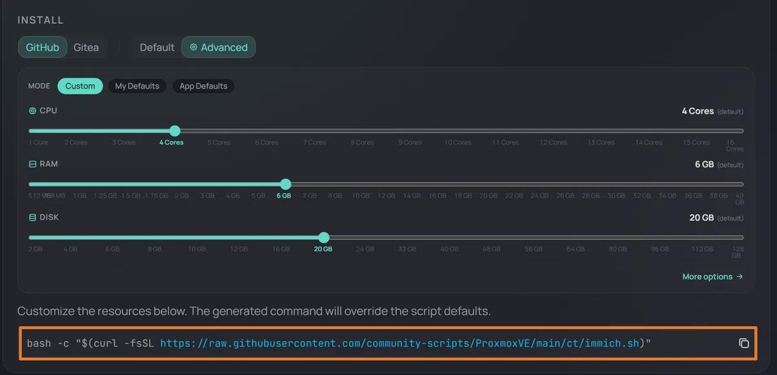Set DISK slider to 32 GB
This screenshot has width=777, height=375.
coord(407,238)
